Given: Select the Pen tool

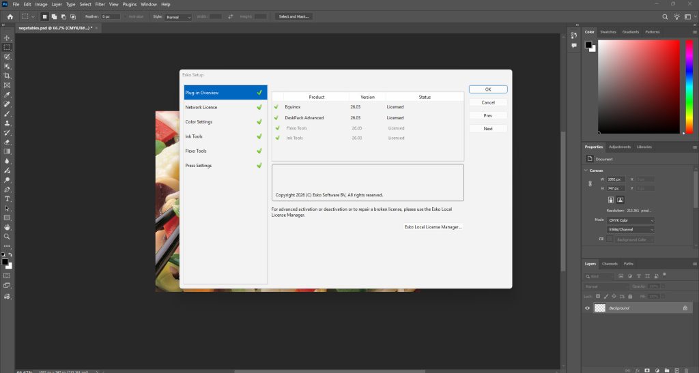Looking at the screenshot, I should pos(7,190).
